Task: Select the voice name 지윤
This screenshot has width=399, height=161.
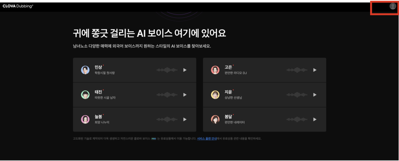Action: [x=228, y=92]
